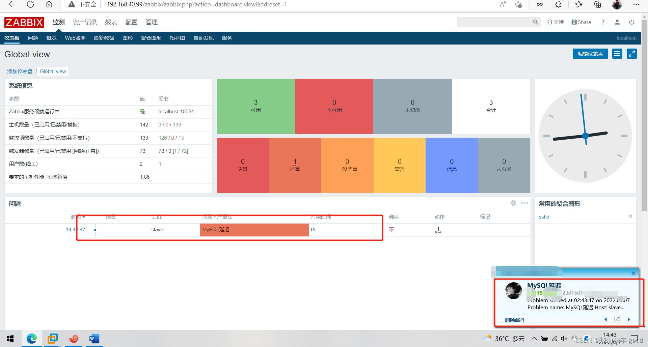Open read aloud icon in address bar

[503, 4]
